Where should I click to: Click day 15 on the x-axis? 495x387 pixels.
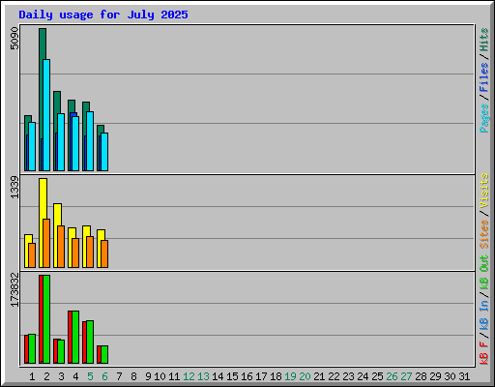click(232, 376)
